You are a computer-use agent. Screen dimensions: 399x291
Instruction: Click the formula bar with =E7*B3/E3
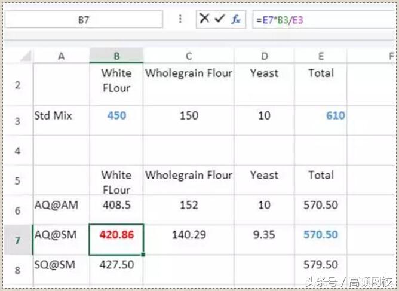(324, 20)
